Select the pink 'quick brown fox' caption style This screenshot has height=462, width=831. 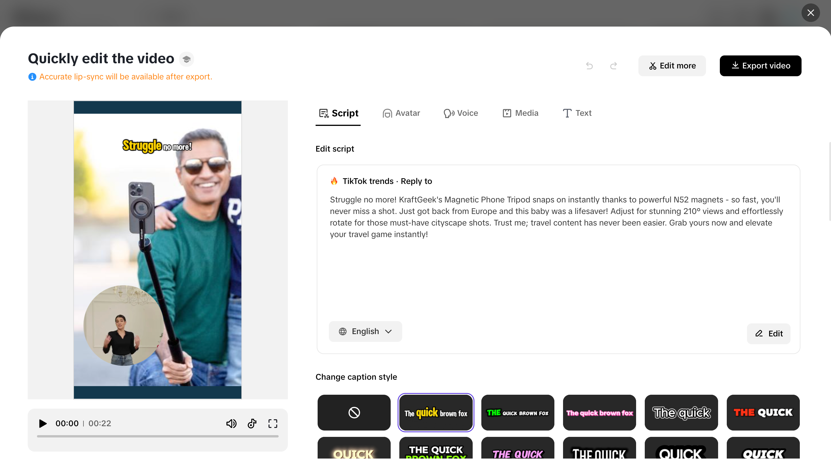[x=599, y=413]
